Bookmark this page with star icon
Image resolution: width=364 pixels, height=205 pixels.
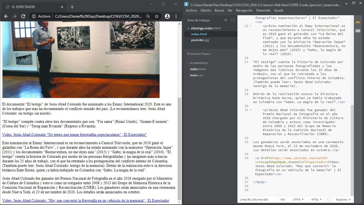[157, 16]
